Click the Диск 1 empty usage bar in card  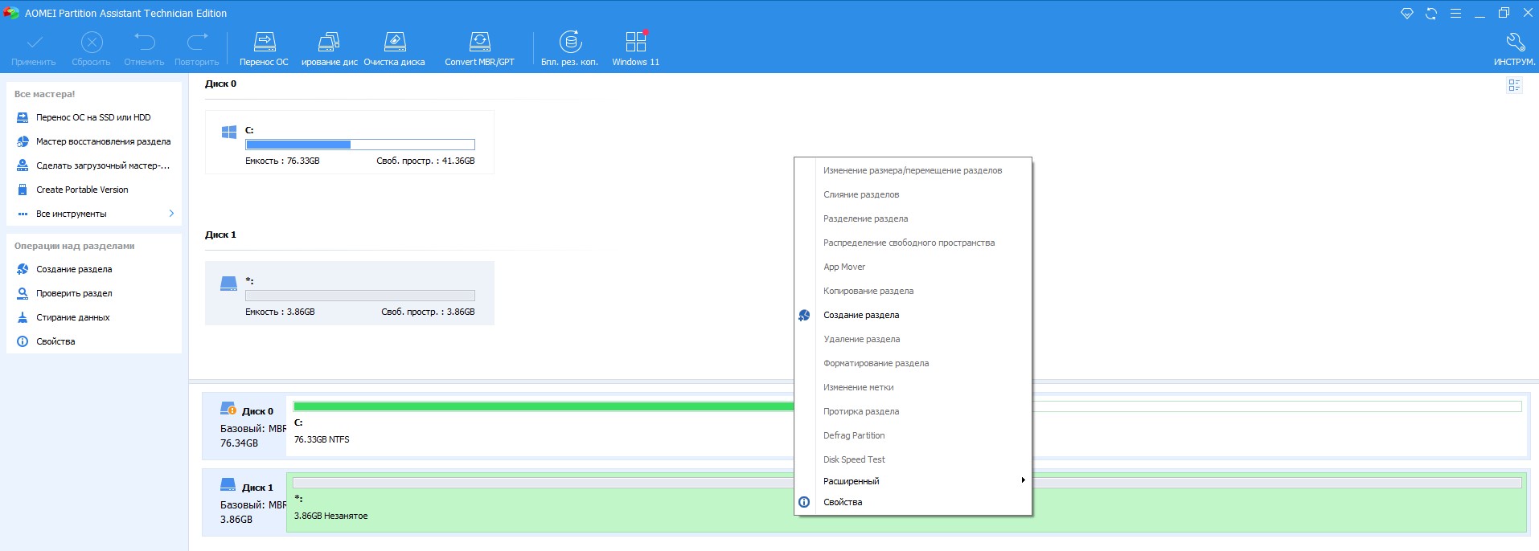coord(360,296)
